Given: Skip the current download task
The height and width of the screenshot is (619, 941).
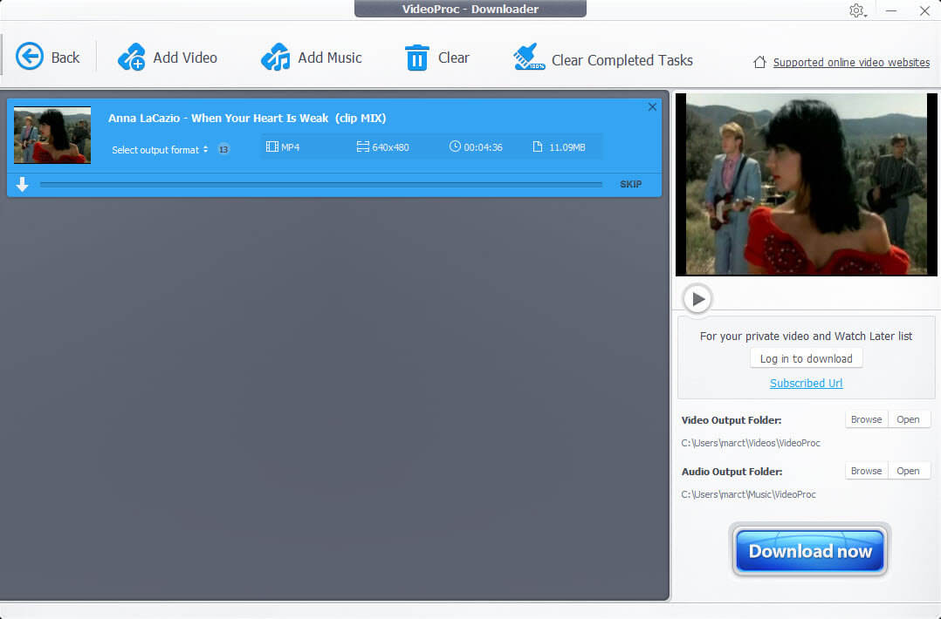Looking at the screenshot, I should click(x=631, y=185).
